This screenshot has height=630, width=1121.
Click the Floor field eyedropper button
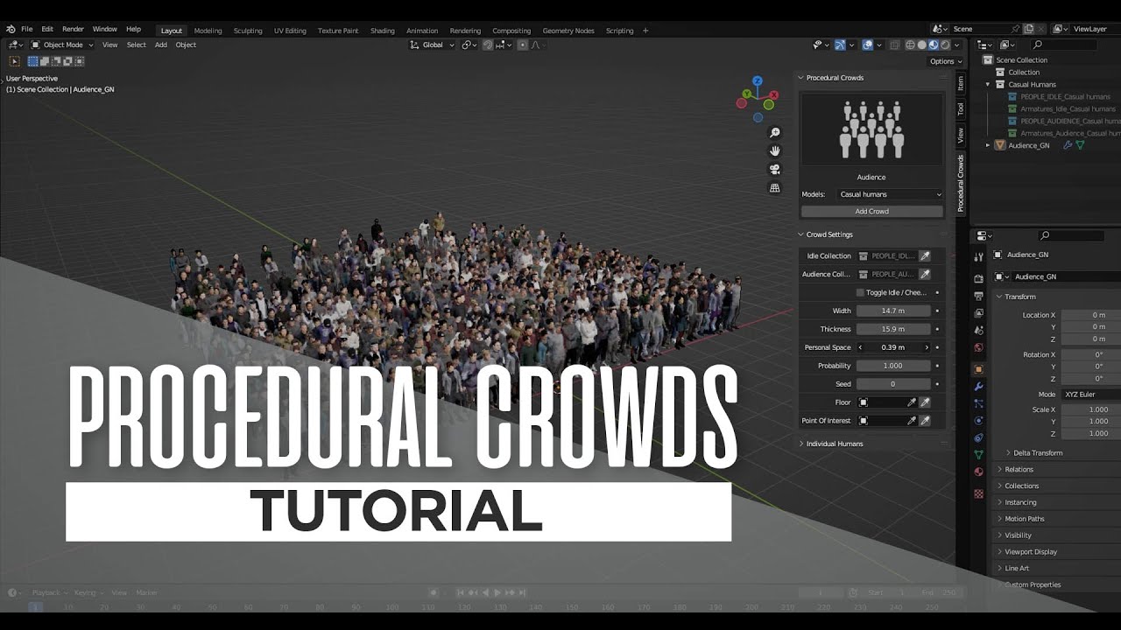(925, 402)
